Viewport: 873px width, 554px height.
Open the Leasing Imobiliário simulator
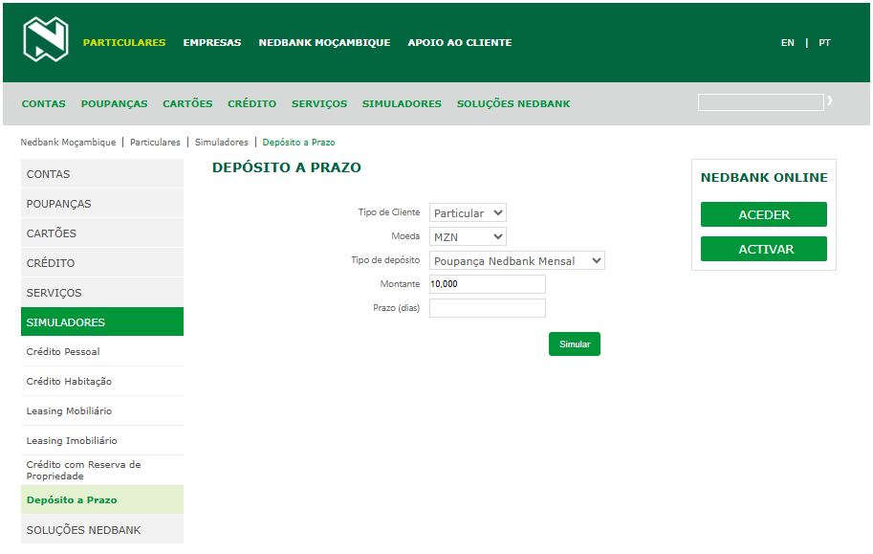(102, 440)
